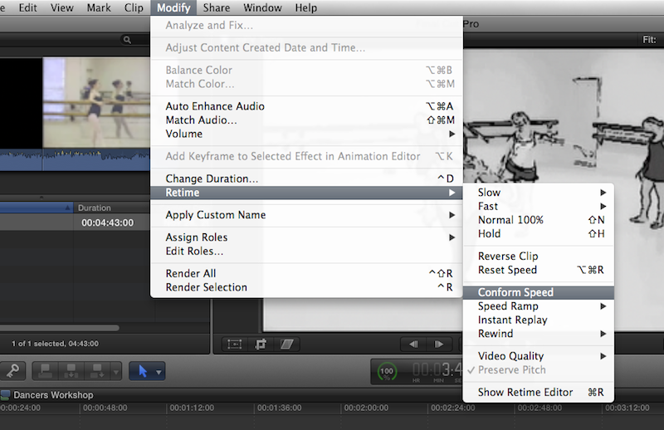Open the tool selection dropdown arrow
This screenshot has height=430, width=664.
159,371
